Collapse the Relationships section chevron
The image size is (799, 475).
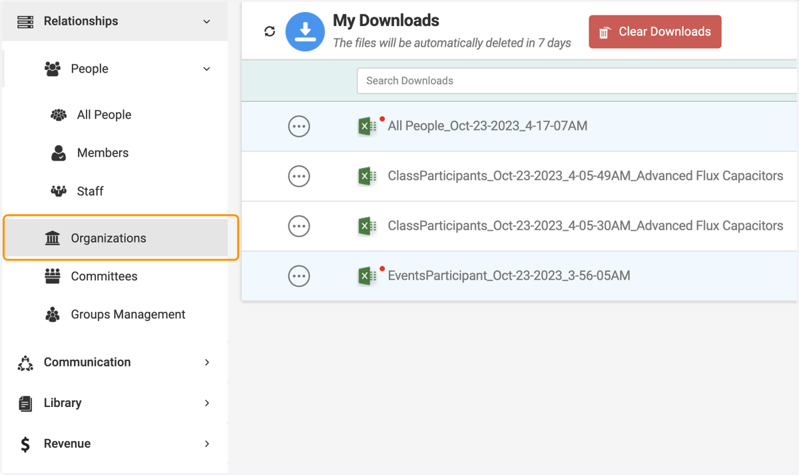pyautogui.click(x=206, y=21)
